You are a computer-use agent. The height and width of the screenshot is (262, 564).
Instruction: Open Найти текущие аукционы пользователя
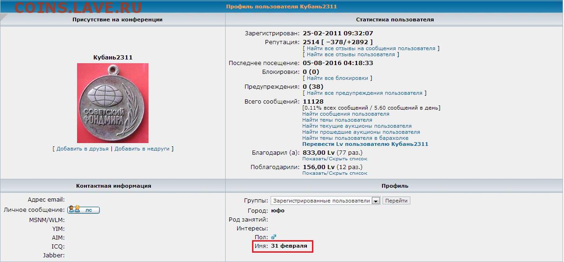click(357, 126)
